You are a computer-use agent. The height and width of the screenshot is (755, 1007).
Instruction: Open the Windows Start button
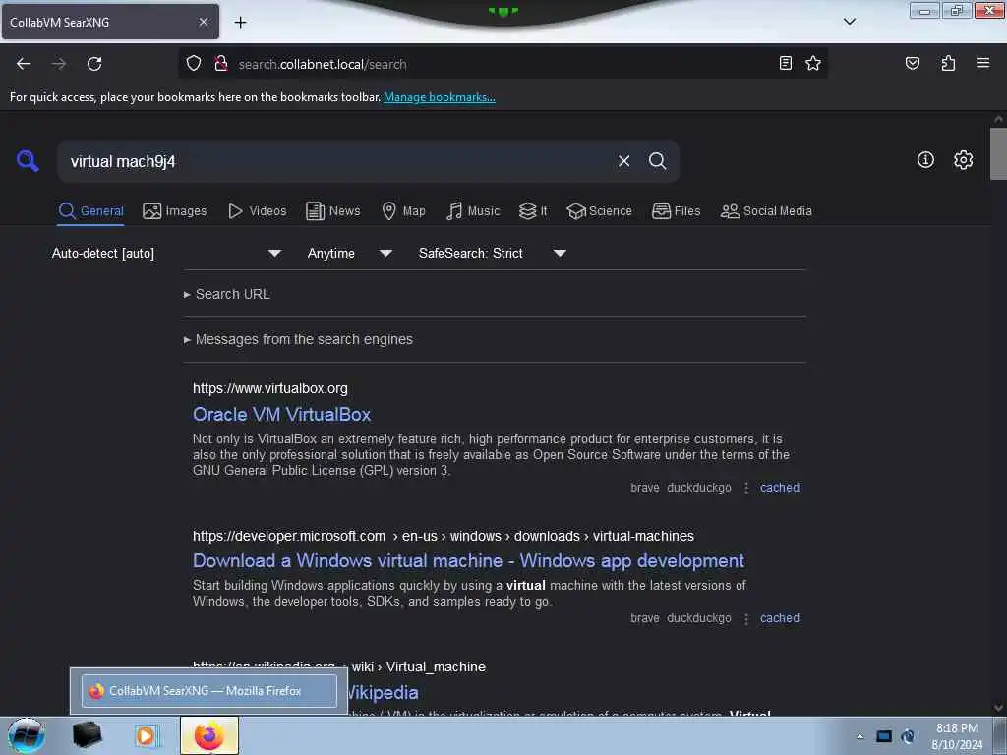click(27, 735)
